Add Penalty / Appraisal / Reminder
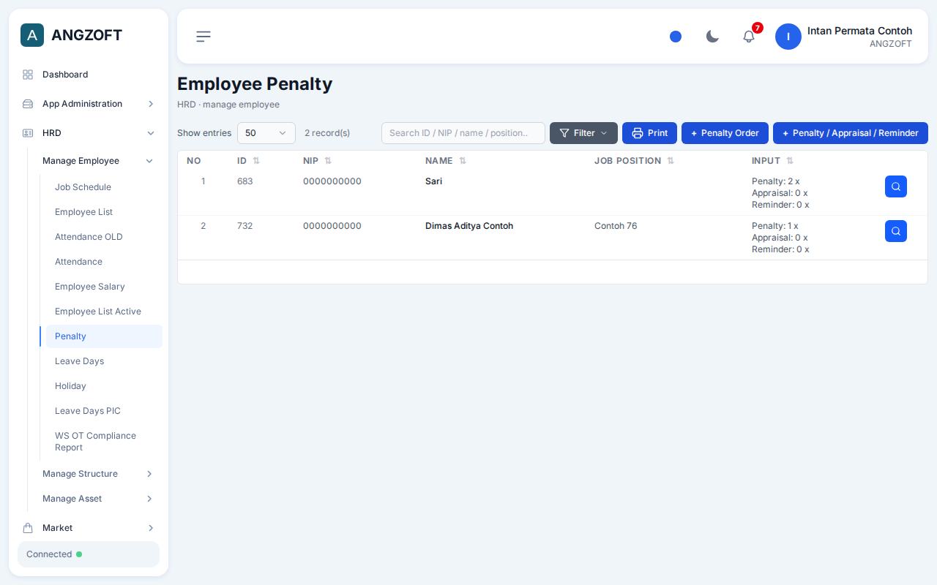Viewport: 937px width, 585px height. click(851, 133)
